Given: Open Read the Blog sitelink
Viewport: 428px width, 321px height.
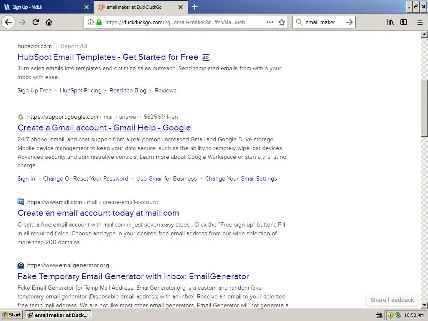Looking at the screenshot, I should [128, 90].
